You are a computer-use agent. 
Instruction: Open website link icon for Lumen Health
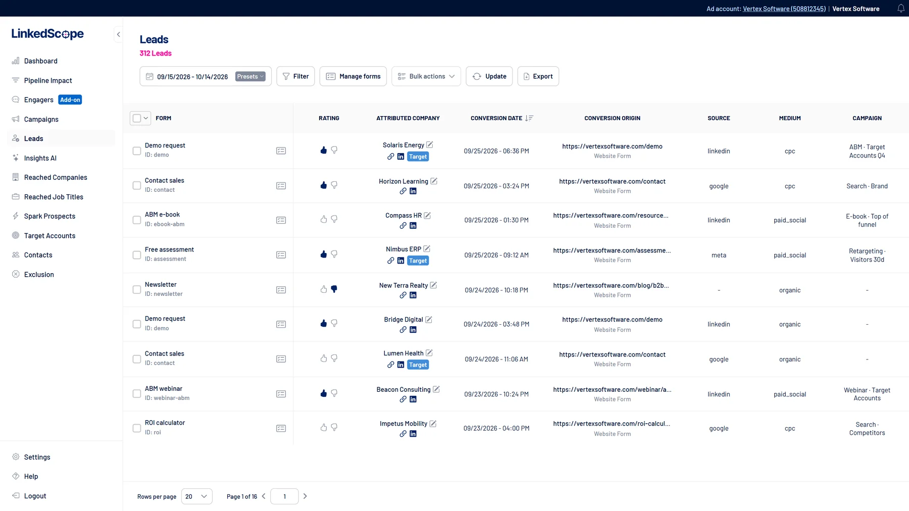tap(390, 365)
